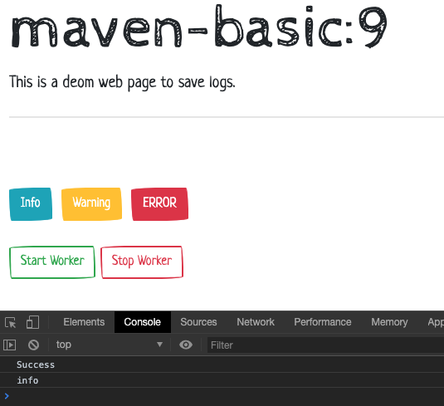Screen dimensions: 444x406
Task: Open the Memory tab
Action: (389, 322)
